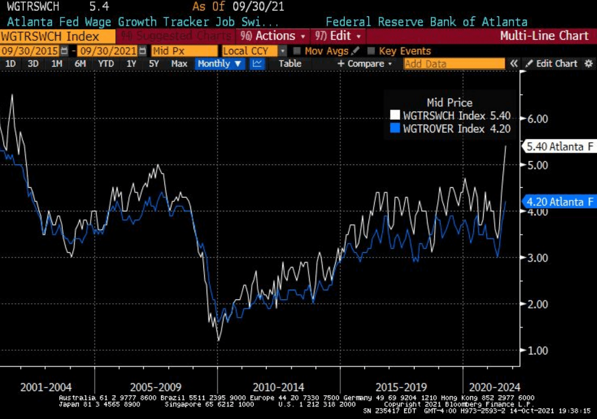Select the 6M range tab

[x=80, y=64]
